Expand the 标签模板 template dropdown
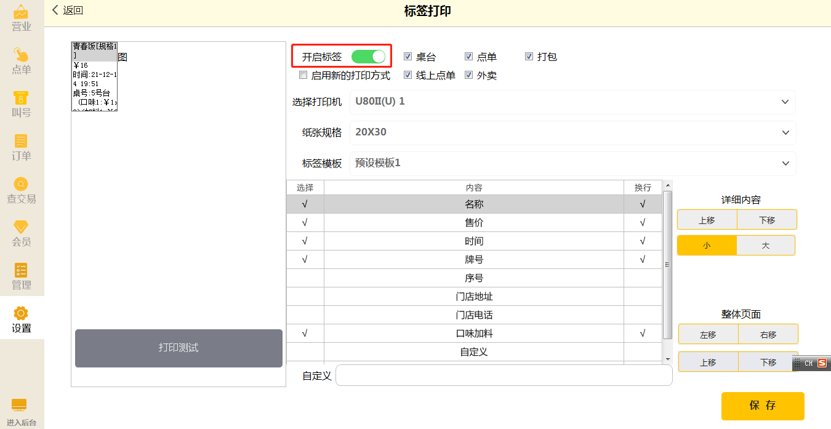Image resolution: width=831 pixels, height=429 pixels. 572,163
